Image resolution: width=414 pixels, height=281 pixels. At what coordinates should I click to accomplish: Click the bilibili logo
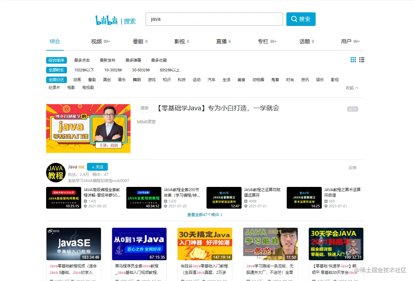pos(107,20)
